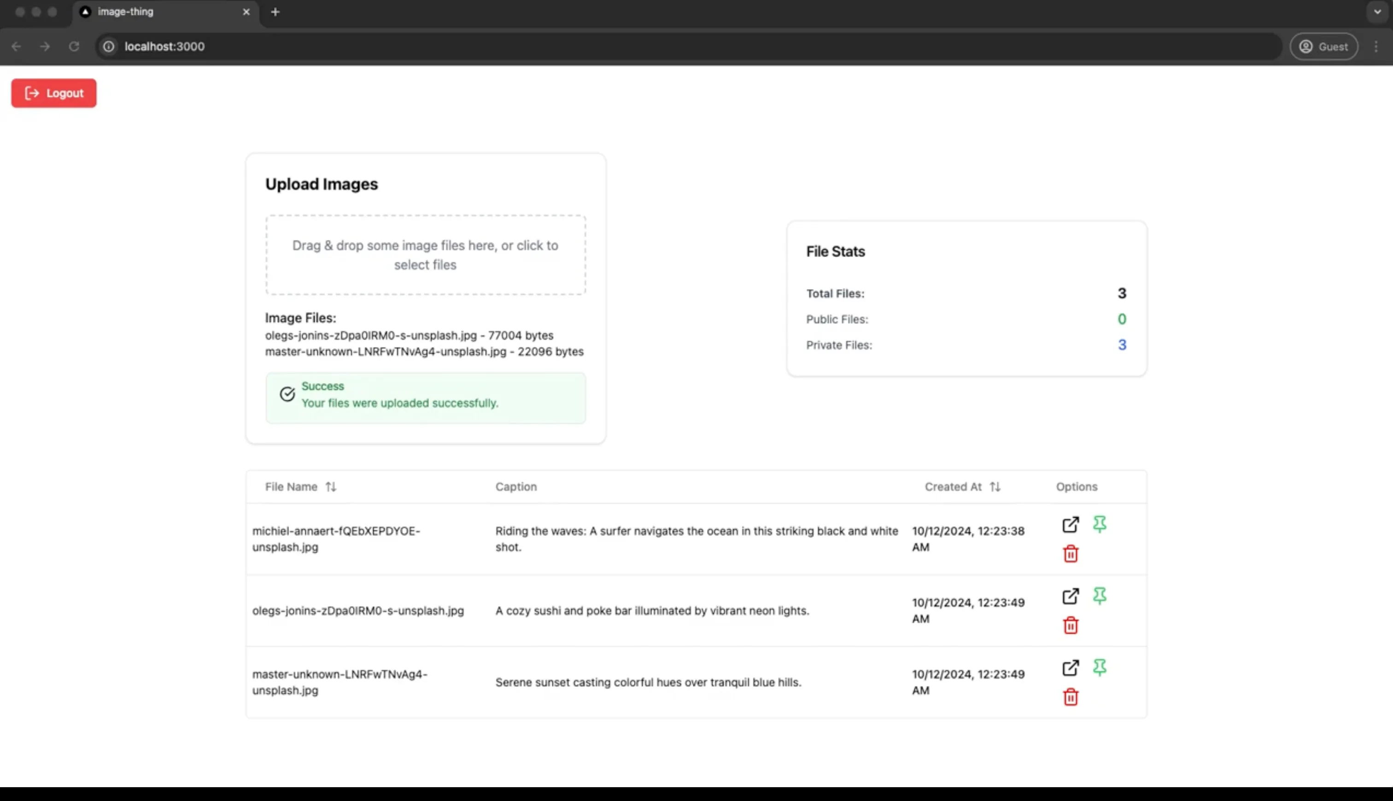Open the olegs-jonins sushi bar image externally

[1070, 596]
